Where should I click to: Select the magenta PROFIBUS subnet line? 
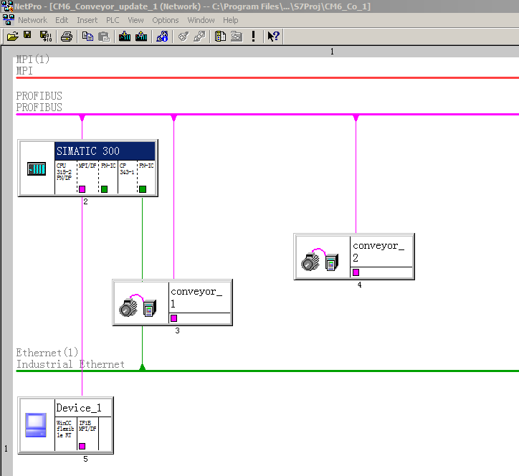(x=267, y=114)
